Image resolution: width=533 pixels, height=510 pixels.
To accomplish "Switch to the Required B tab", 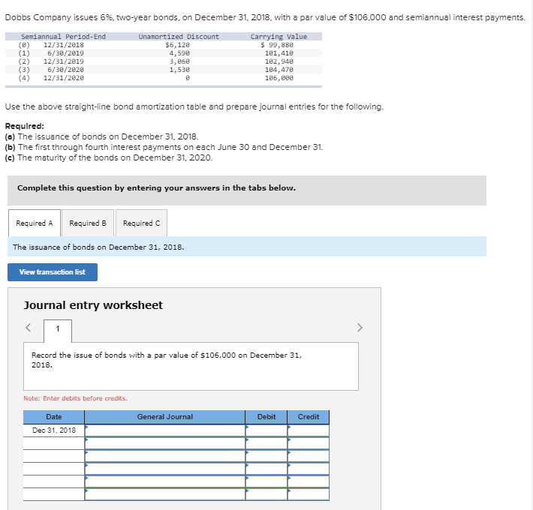I will coord(88,223).
